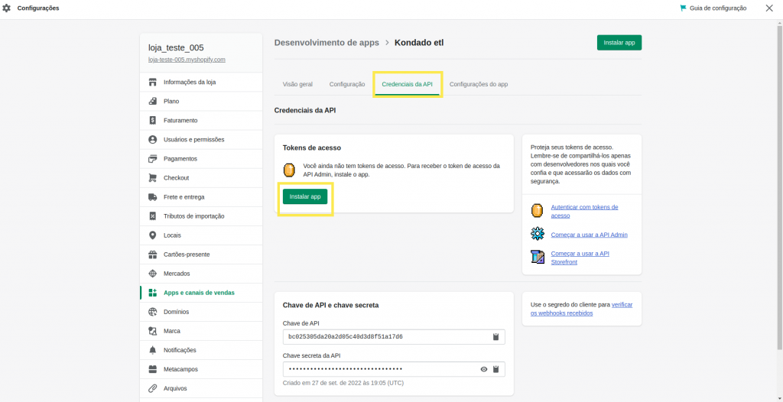Go back to Desenvolvimento de apps breadcrumb

tap(327, 43)
